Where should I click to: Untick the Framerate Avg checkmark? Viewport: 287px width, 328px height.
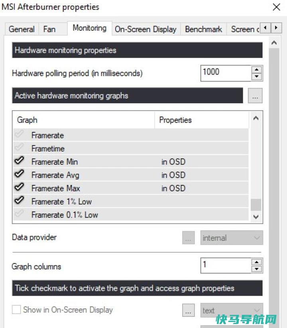19,174
